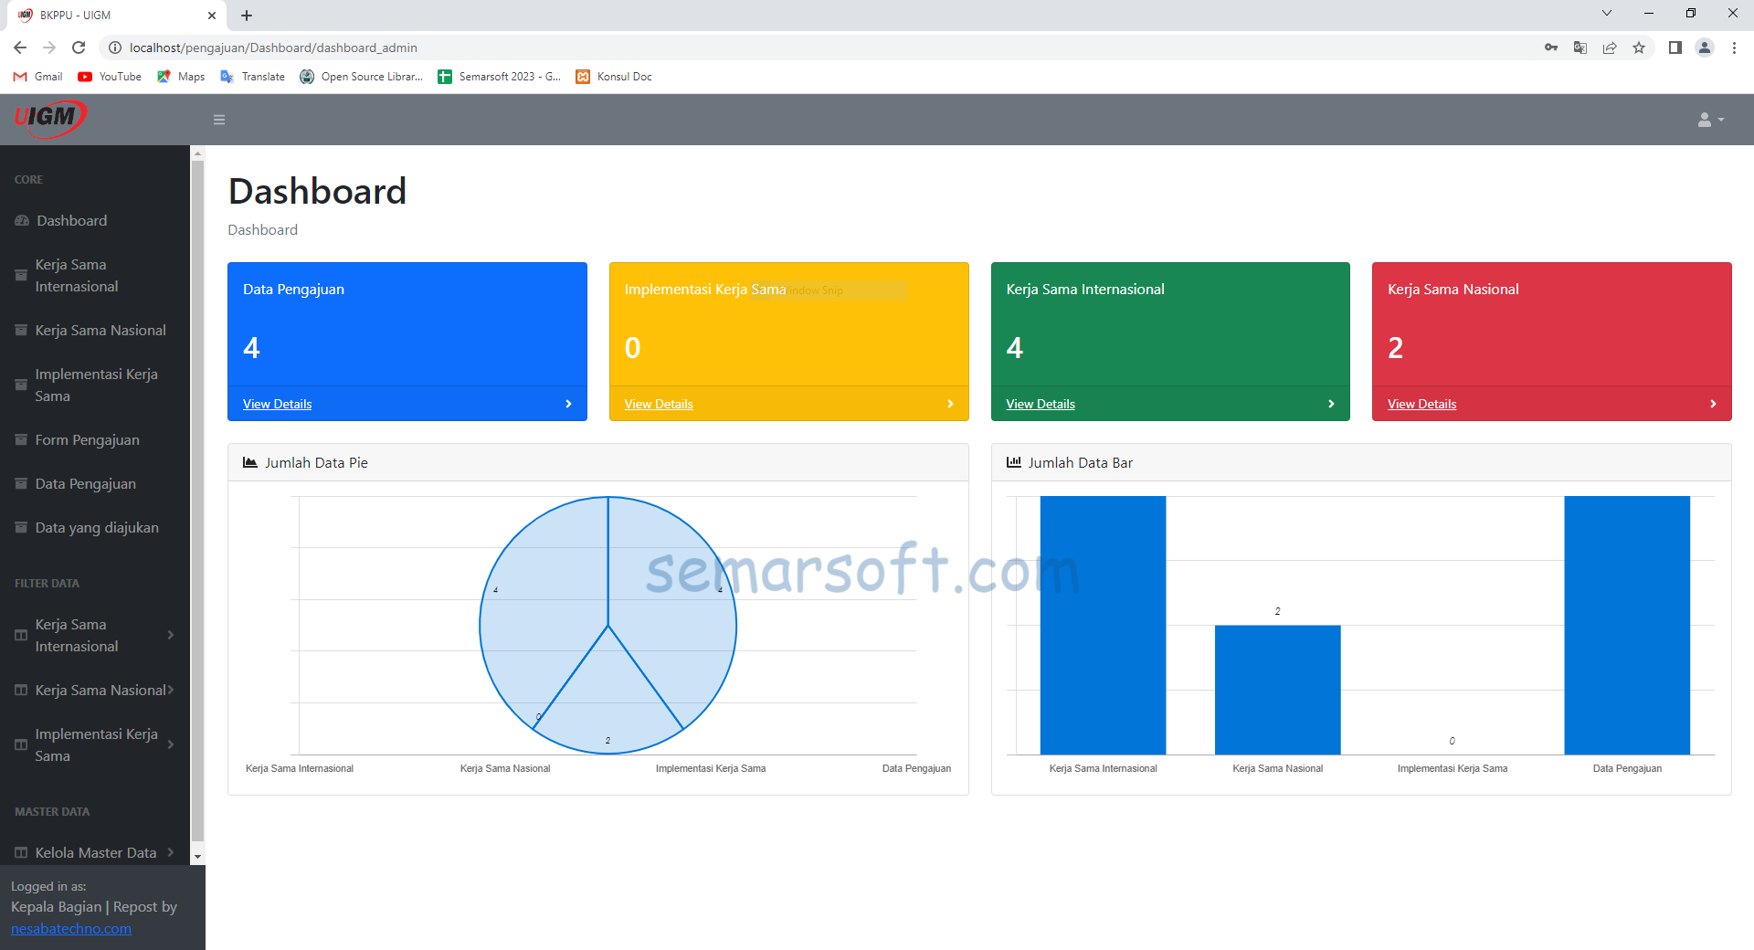Viewport: 1754px width, 950px height.
Task: Expand Kelola Master Data menu
Action: [94, 853]
